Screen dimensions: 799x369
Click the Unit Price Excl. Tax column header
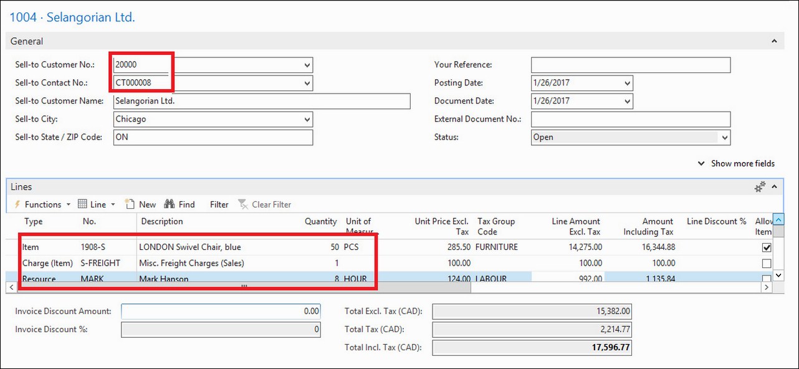[442, 226]
